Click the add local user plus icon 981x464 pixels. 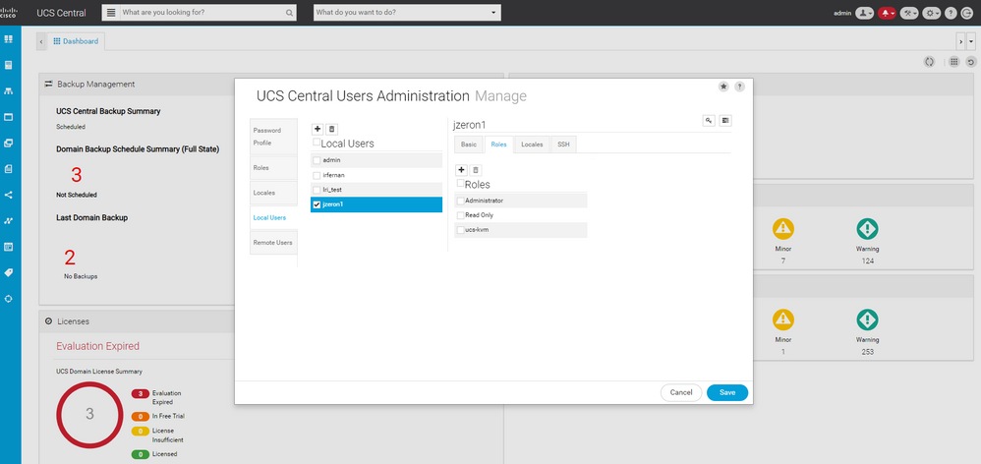[317, 129]
